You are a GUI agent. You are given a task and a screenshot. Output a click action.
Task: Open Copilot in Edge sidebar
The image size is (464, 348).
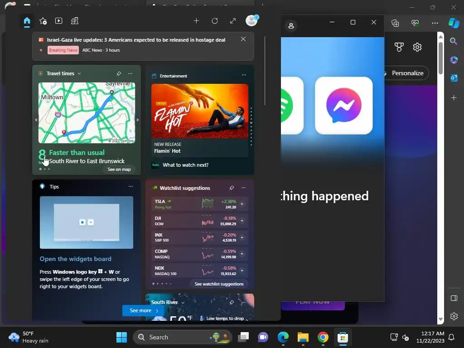454,23
